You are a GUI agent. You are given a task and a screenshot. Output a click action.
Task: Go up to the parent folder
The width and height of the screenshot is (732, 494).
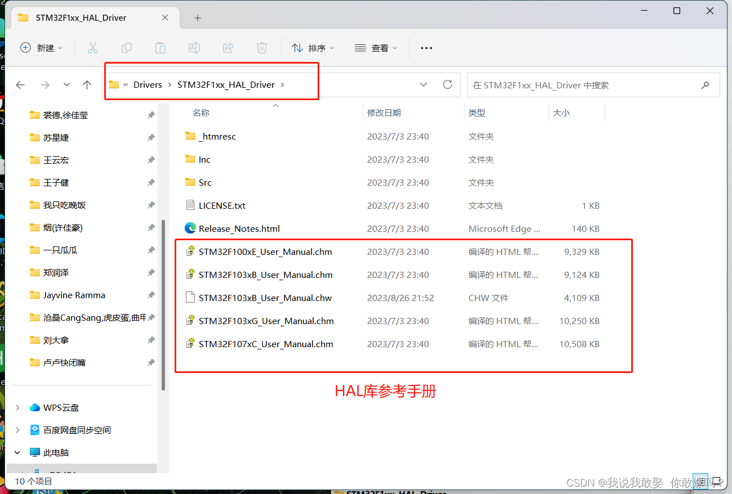pyautogui.click(x=87, y=84)
